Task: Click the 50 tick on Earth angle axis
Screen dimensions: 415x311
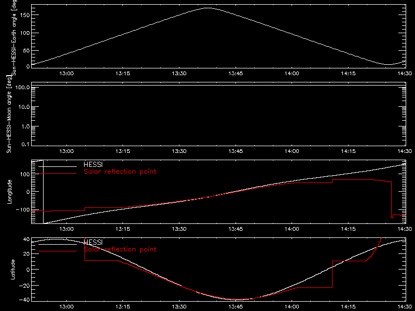Action: pyautogui.click(x=26, y=50)
